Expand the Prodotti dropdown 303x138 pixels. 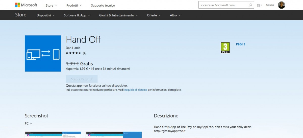[74, 5]
